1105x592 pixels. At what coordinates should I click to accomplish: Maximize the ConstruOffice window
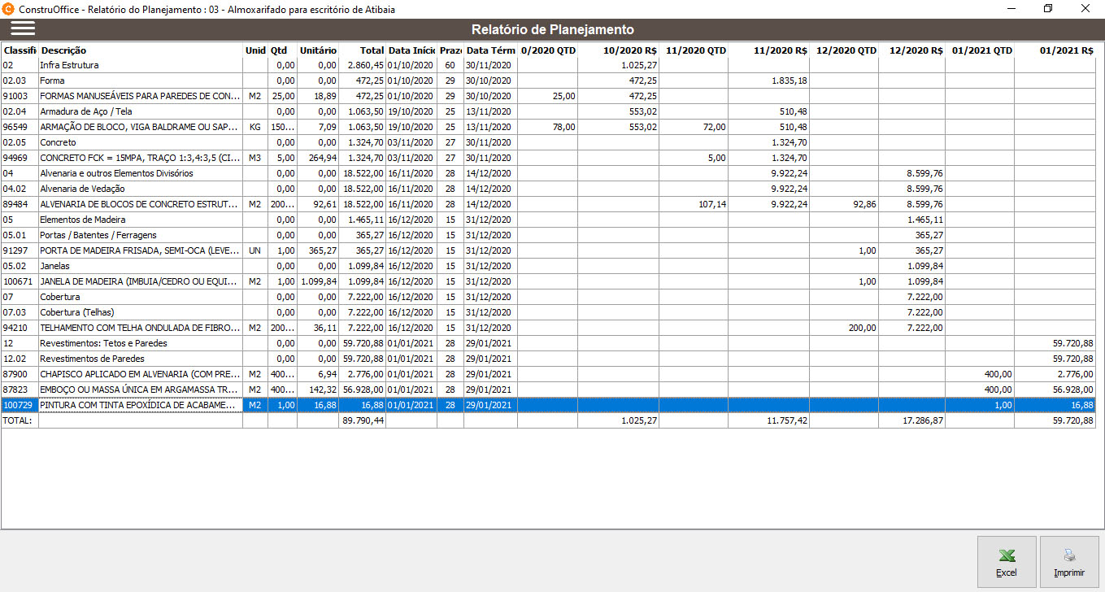(x=1048, y=8)
